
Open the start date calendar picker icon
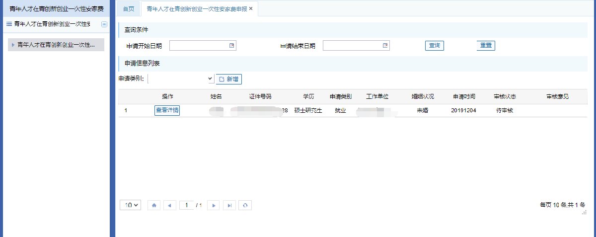[x=231, y=46]
